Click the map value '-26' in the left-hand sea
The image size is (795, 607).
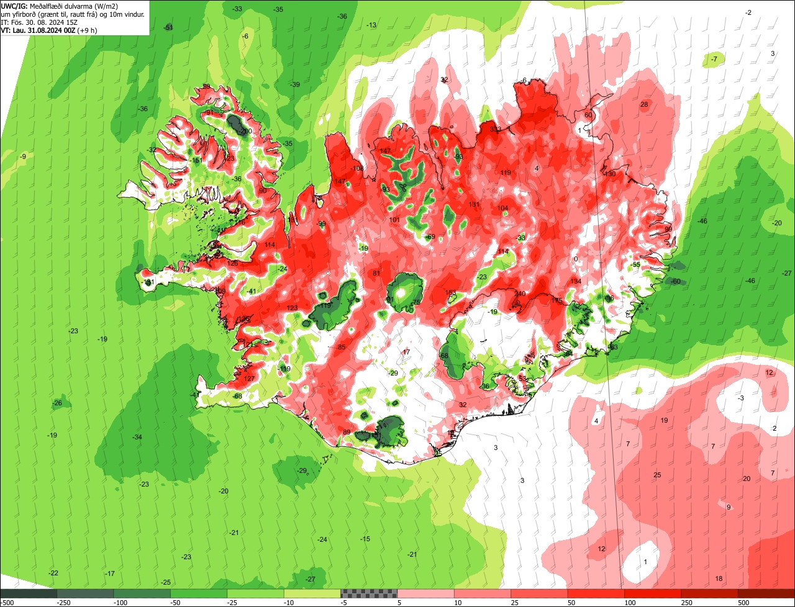[57, 403]
